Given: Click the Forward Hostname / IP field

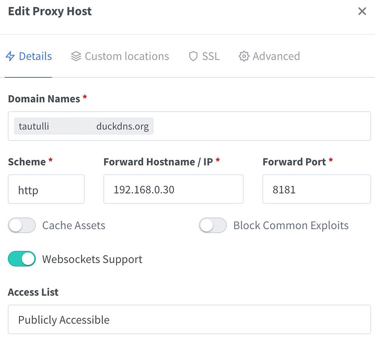Looking at the screenshot, I should click(173, 189).
